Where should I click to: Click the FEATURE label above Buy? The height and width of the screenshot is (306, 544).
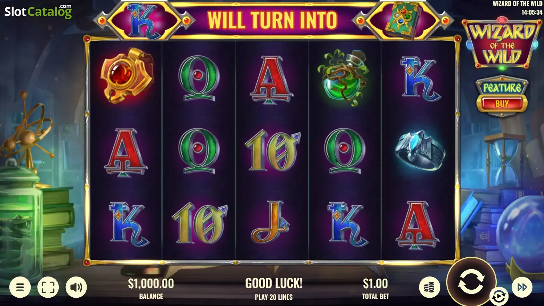pyautogui.click(x=502, y=87)
